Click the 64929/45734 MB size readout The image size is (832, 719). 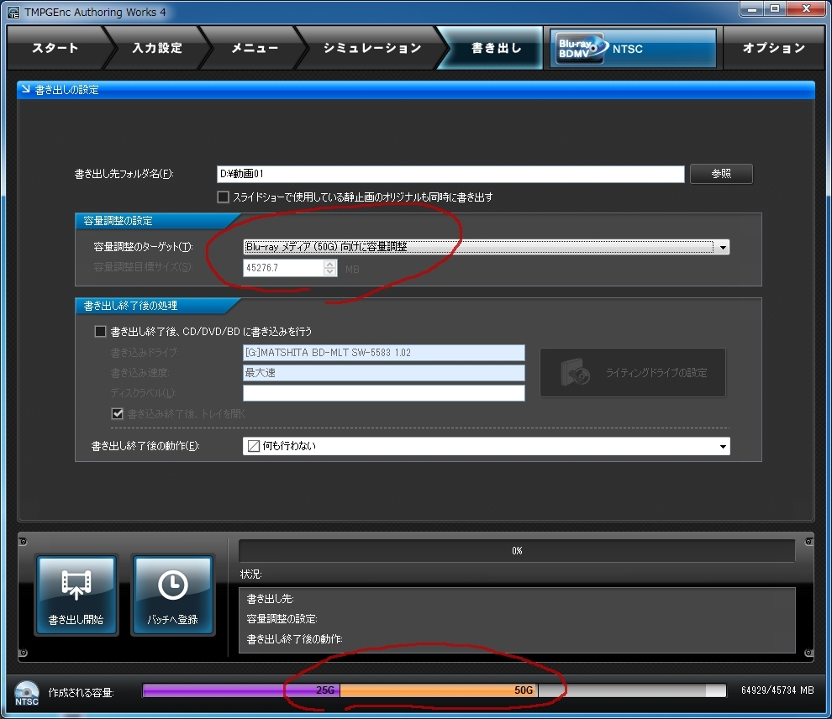pos(777,690)
